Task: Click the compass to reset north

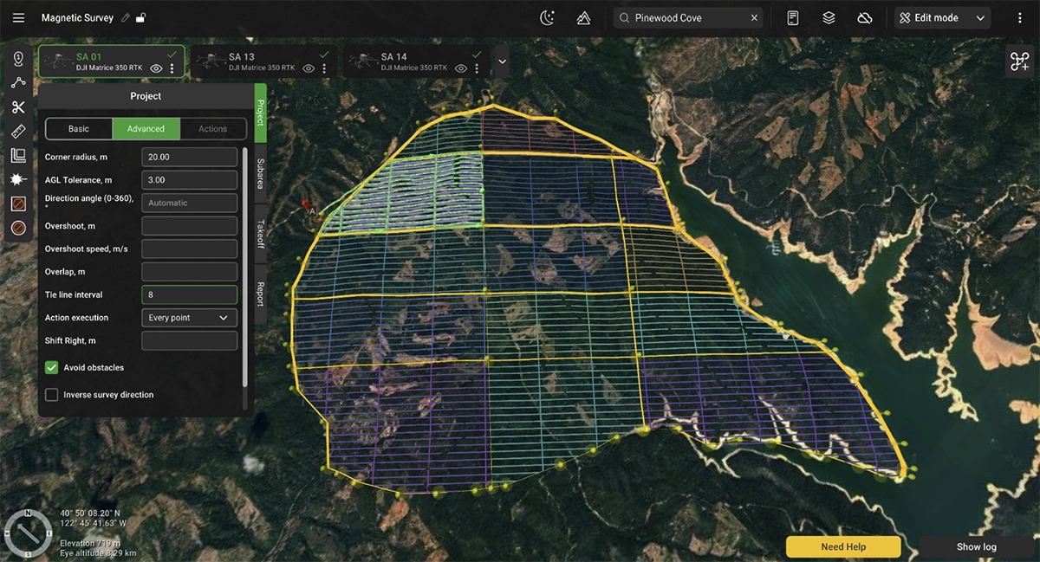Action: coord(29,533)
